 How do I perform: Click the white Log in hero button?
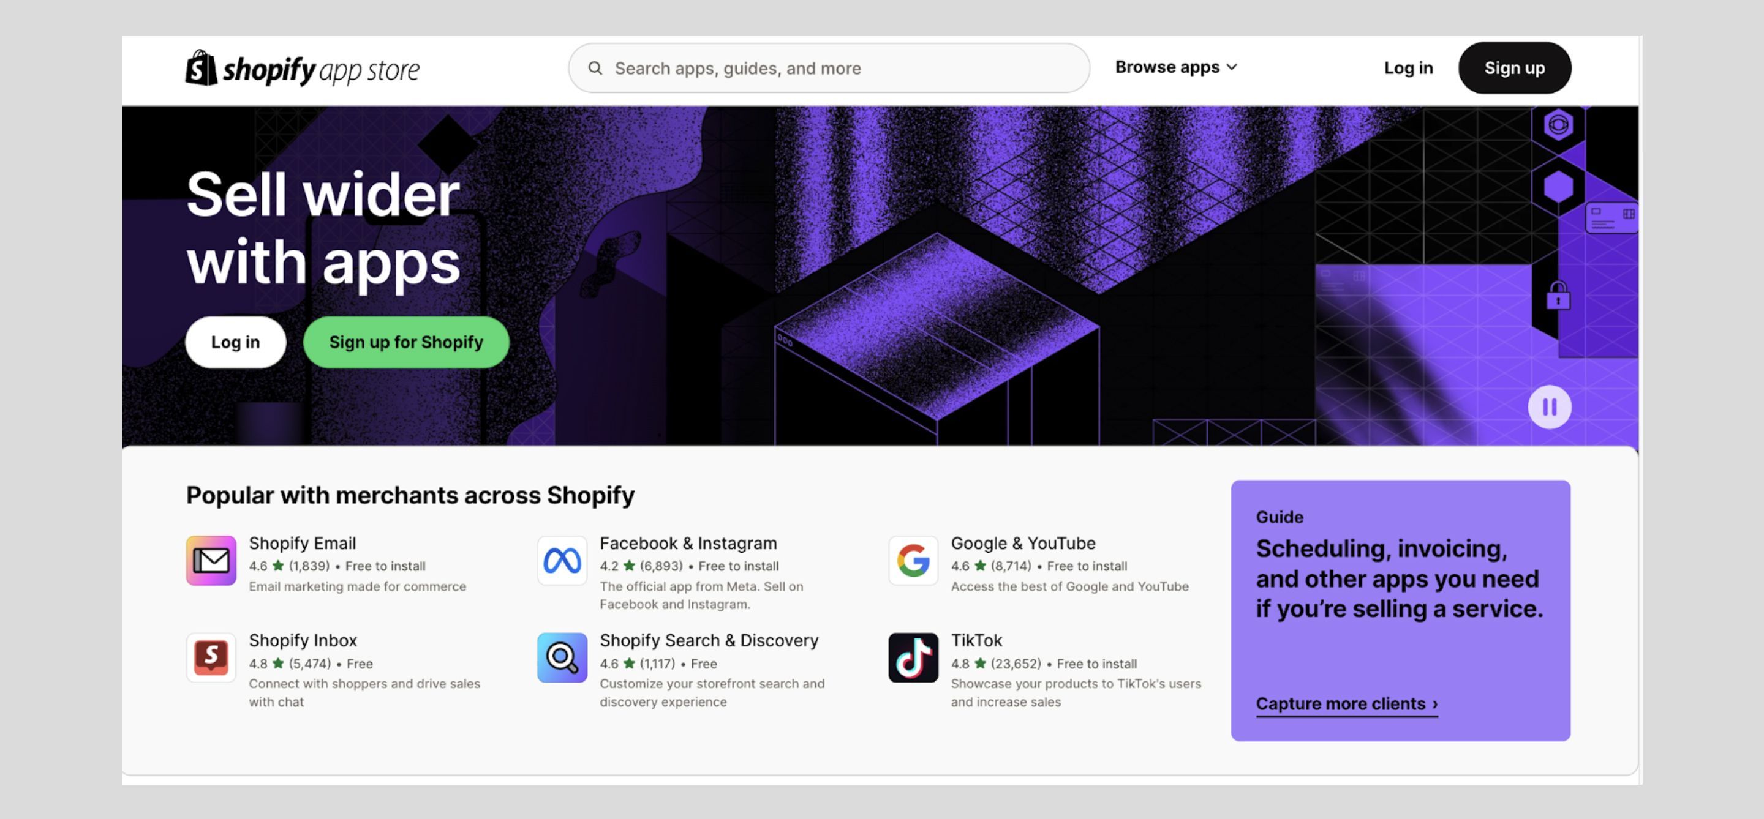coord(236,342)
